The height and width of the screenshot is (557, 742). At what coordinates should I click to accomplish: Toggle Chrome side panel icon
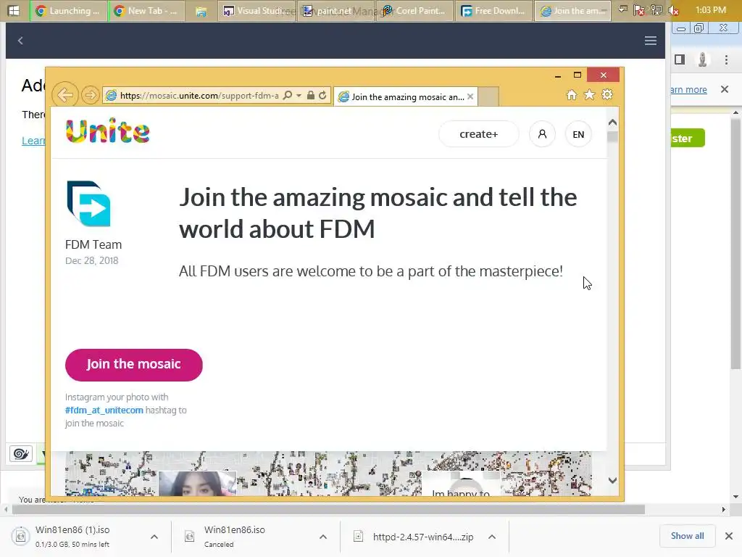[680, 59]
